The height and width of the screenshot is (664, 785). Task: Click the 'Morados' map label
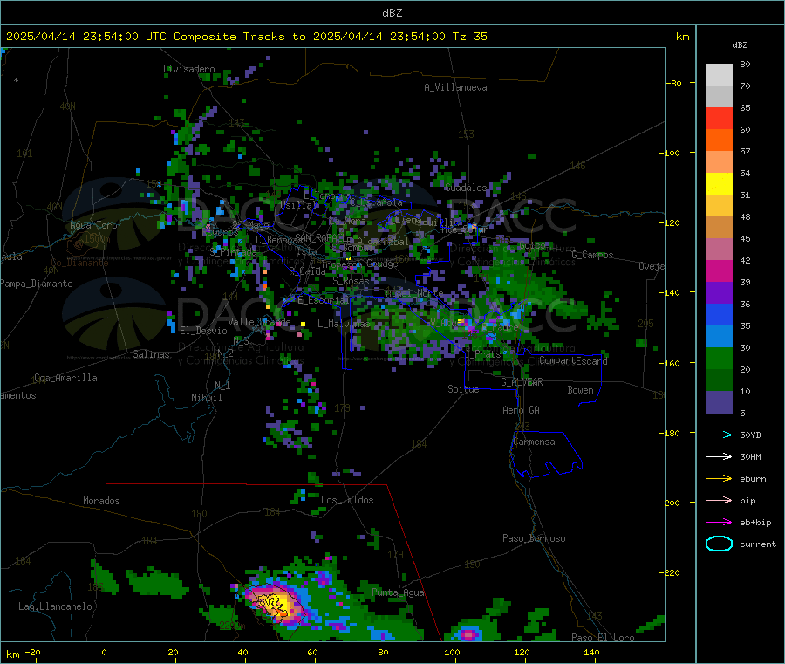[101, 501]
